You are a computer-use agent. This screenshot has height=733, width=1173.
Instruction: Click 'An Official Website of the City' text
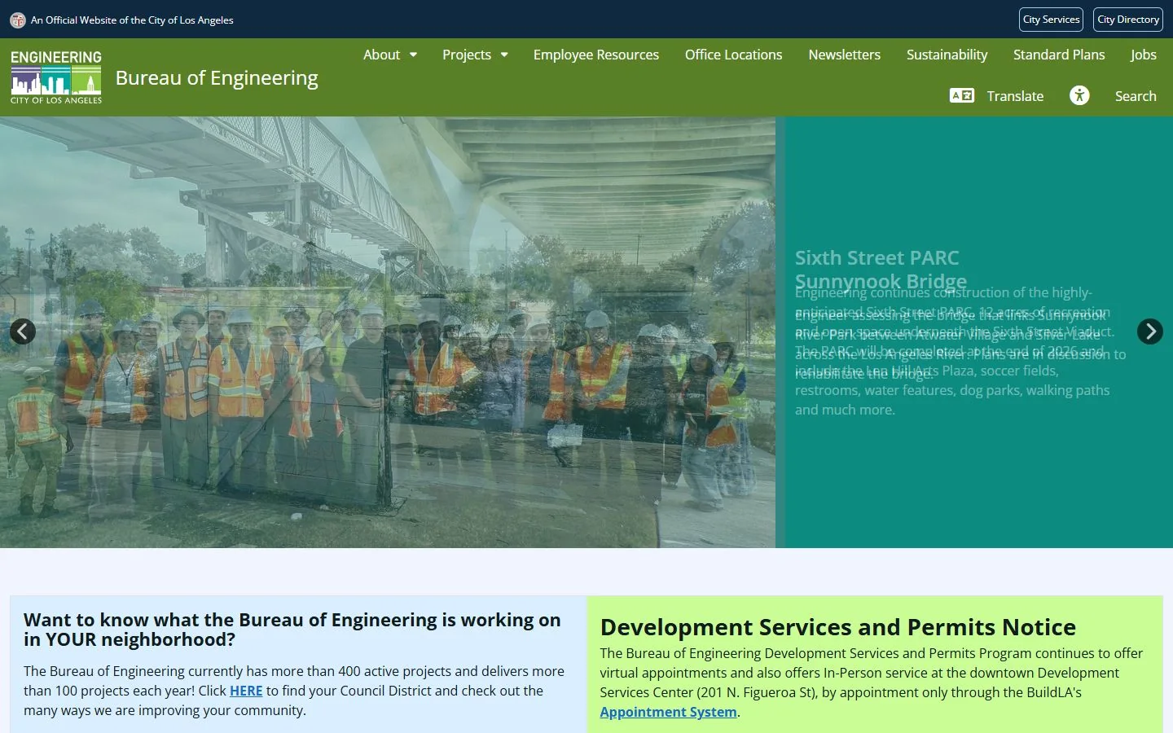click(132, 20)
